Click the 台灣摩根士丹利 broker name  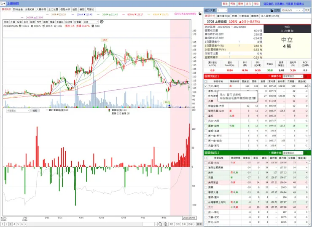(217, 202)
